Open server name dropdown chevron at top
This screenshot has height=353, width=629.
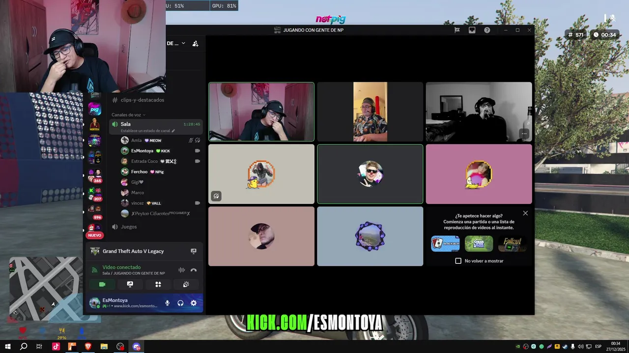pyautogui.click(x=183, y=43)
